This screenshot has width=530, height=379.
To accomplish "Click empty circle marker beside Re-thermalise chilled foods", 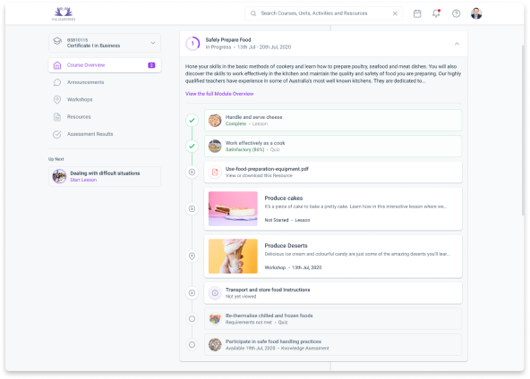I will coord(192,318).
